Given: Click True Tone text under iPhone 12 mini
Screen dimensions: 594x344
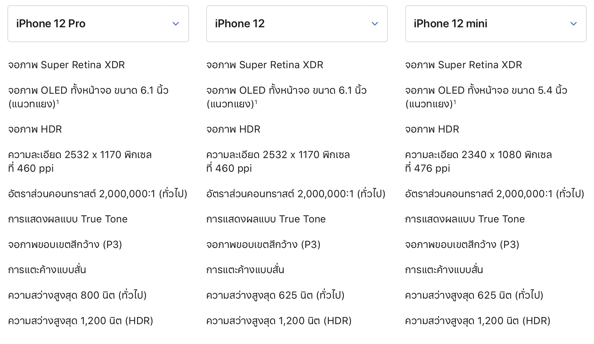Looking at the screenshot, I should [x=465, y=219].
